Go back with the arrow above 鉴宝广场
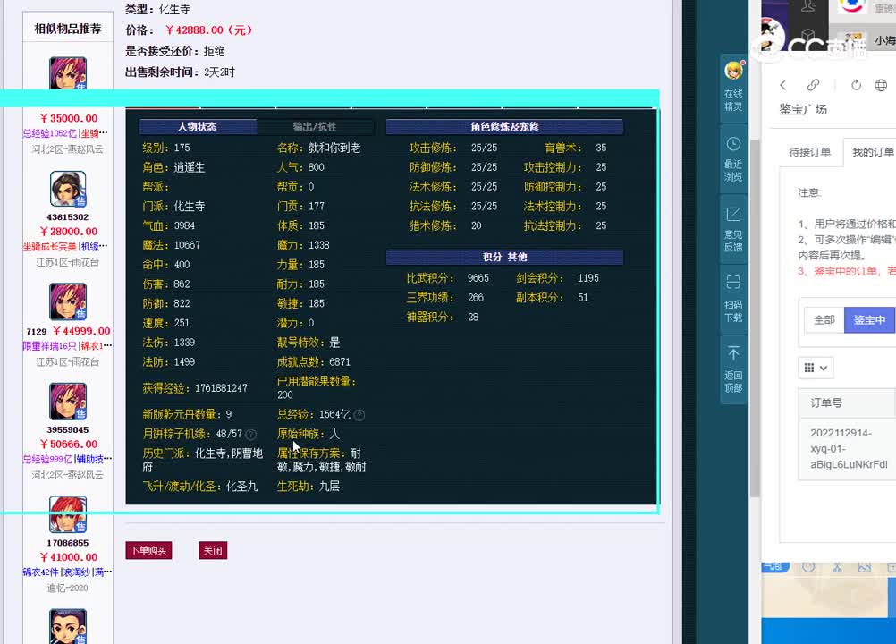Image resolution: width=896 pixels, height=644 pixels. click(x=782, y=85)
